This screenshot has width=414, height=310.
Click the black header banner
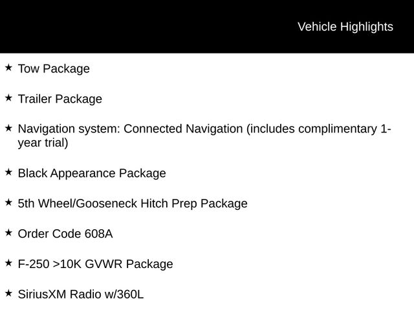pyautogui.click(x=207, y=26)
